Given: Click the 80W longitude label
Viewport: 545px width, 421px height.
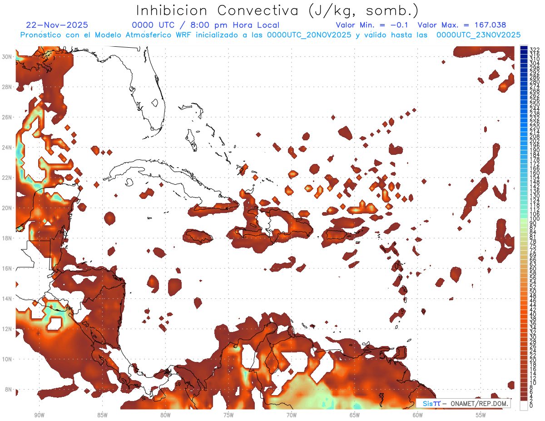Looking at the screenshot, I should coord(165,416).
